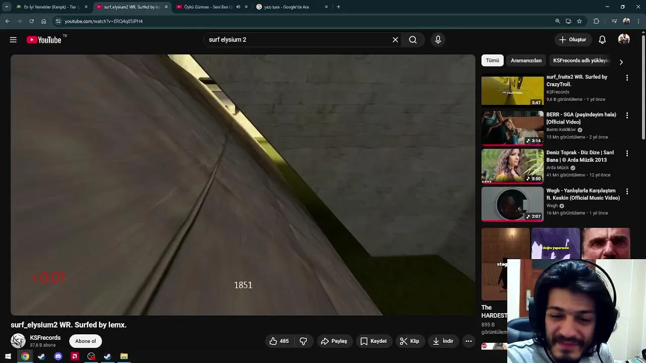Install app icon in address bar
Viewport: 646px width, 363px height.
568,21
